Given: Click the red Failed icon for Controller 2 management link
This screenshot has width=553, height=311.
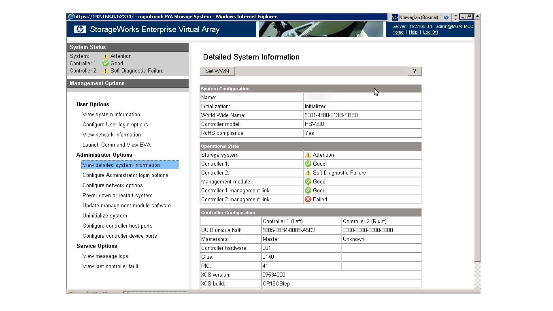Looking at the screenshot, I should click(x=308, y=199).
